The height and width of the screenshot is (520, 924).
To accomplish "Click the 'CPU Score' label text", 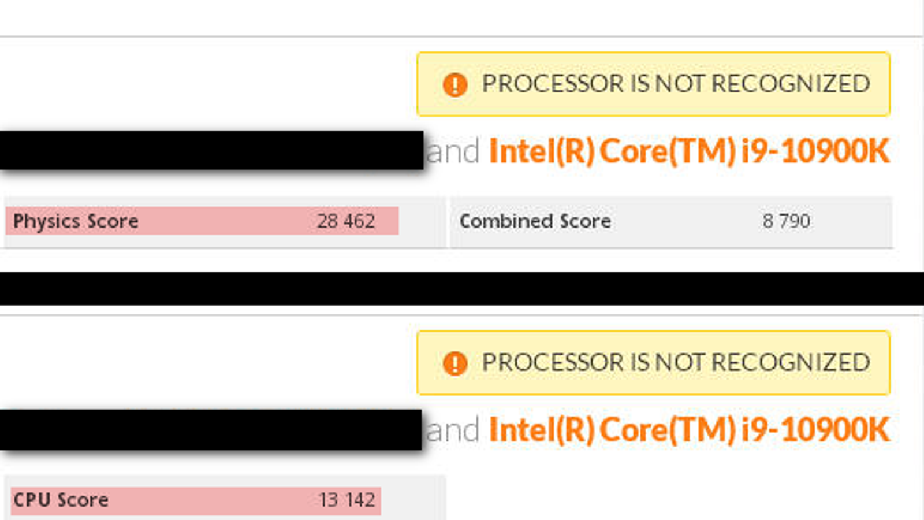I will [x=61, y=500].
